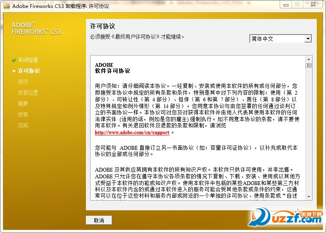Click the 软件许可协议 heading in license text
Image resolution: width=326 pixels, height=233 pixels.
(x=112, y=71)
